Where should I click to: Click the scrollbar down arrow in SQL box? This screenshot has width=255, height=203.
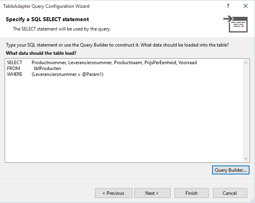click(x=246, y=158)
